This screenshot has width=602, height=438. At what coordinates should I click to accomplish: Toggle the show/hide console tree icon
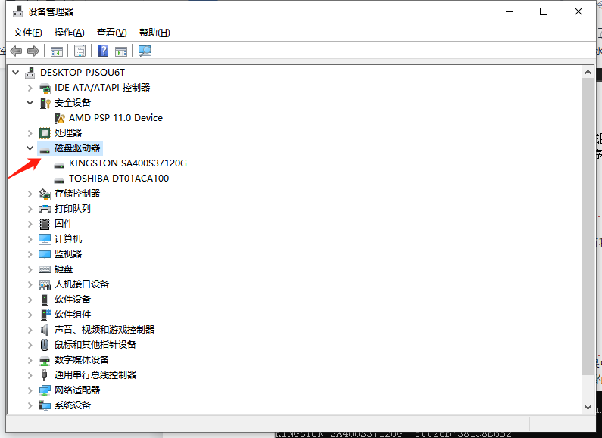click(x=57, y=51)
